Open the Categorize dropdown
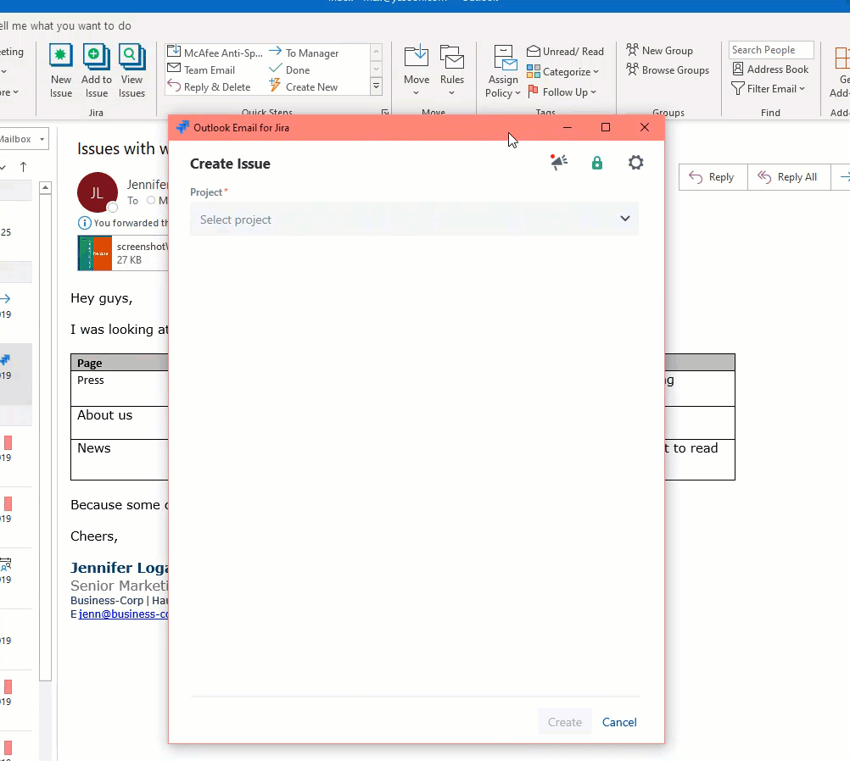 (x=563, y=72)
